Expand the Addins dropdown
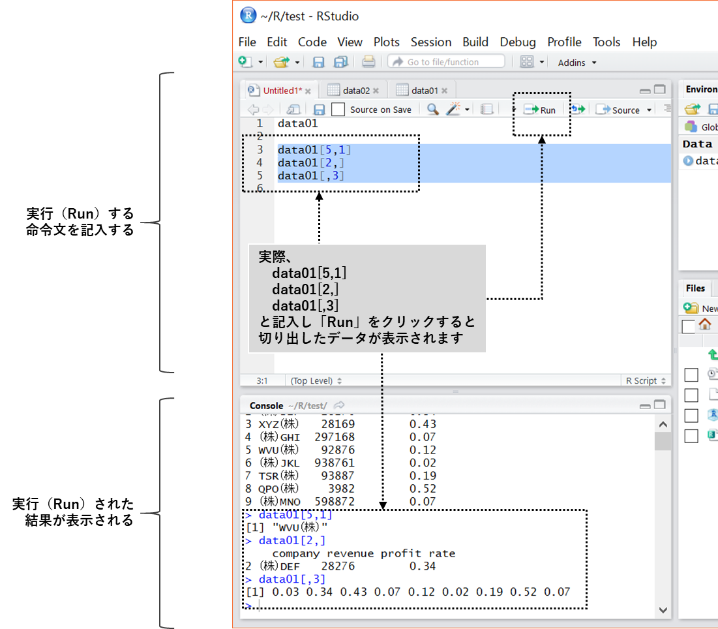The width and height of the screenshot is (718, 629). 576,63
